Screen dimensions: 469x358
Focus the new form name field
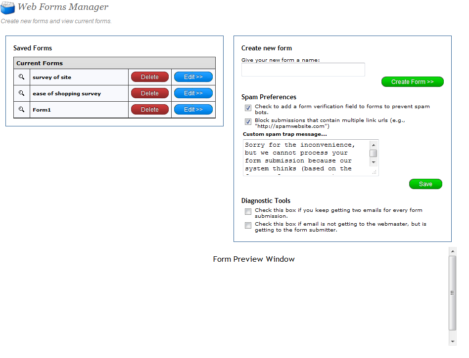pos(303,70)
